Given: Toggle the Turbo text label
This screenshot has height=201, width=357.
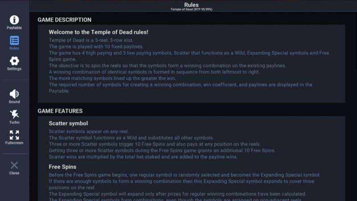Looking at the screenshot, I should coord(14,123).
